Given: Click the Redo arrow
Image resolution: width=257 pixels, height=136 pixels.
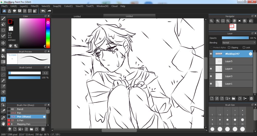Looking at the screenshot, I should tap(49, 11).
